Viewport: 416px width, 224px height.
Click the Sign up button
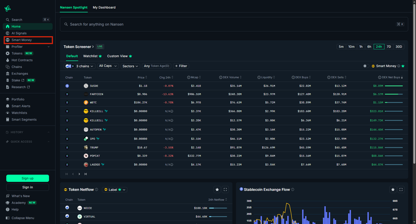click(x=27, y=178)
